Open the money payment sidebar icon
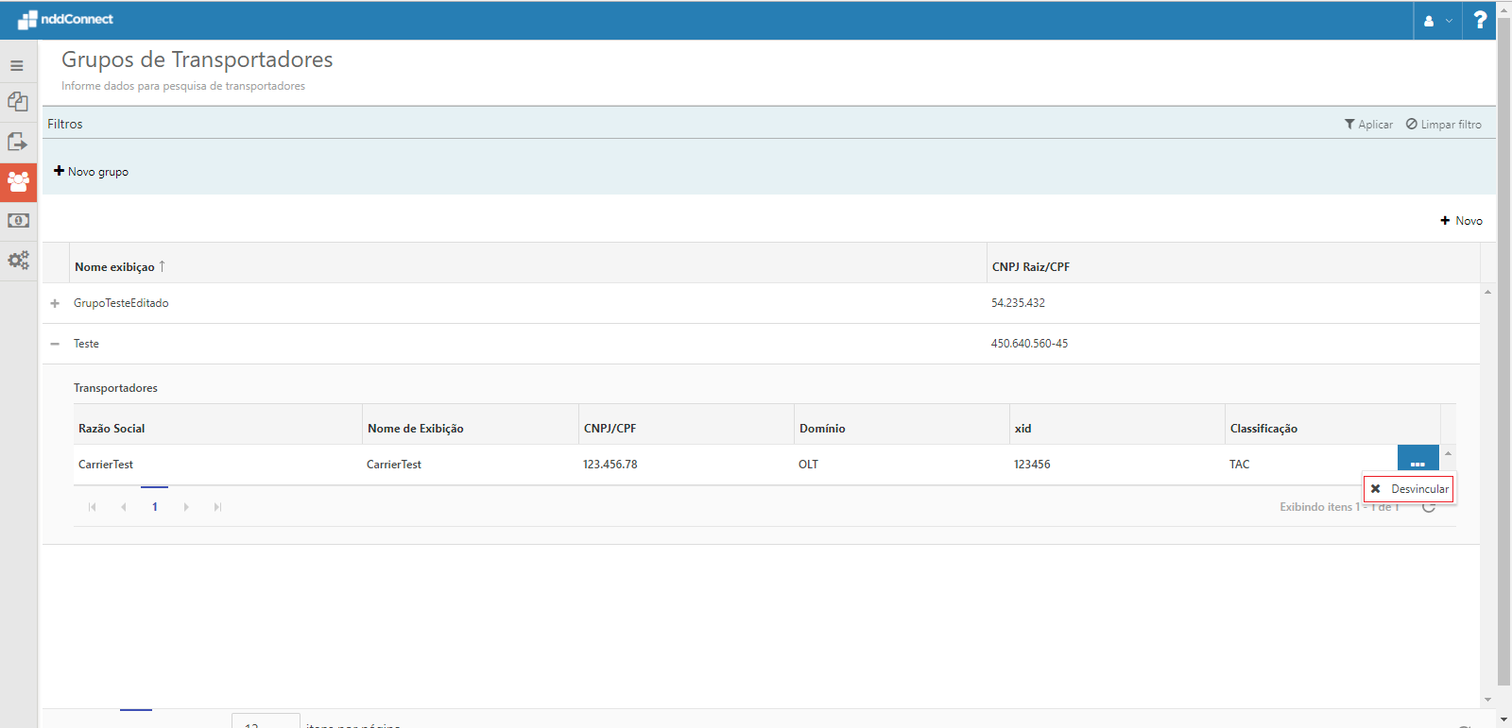Viewport: 1512px width, 728px height. [18, 220]
